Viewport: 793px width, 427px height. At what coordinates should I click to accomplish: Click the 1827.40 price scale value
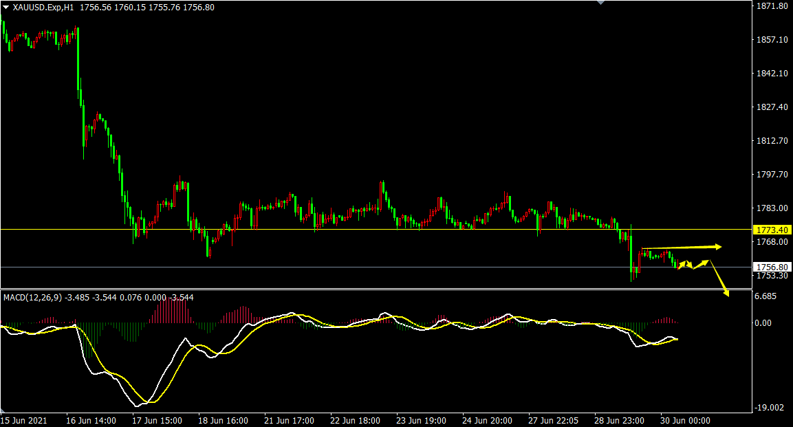pyautogui.click(x=772, y=107)
